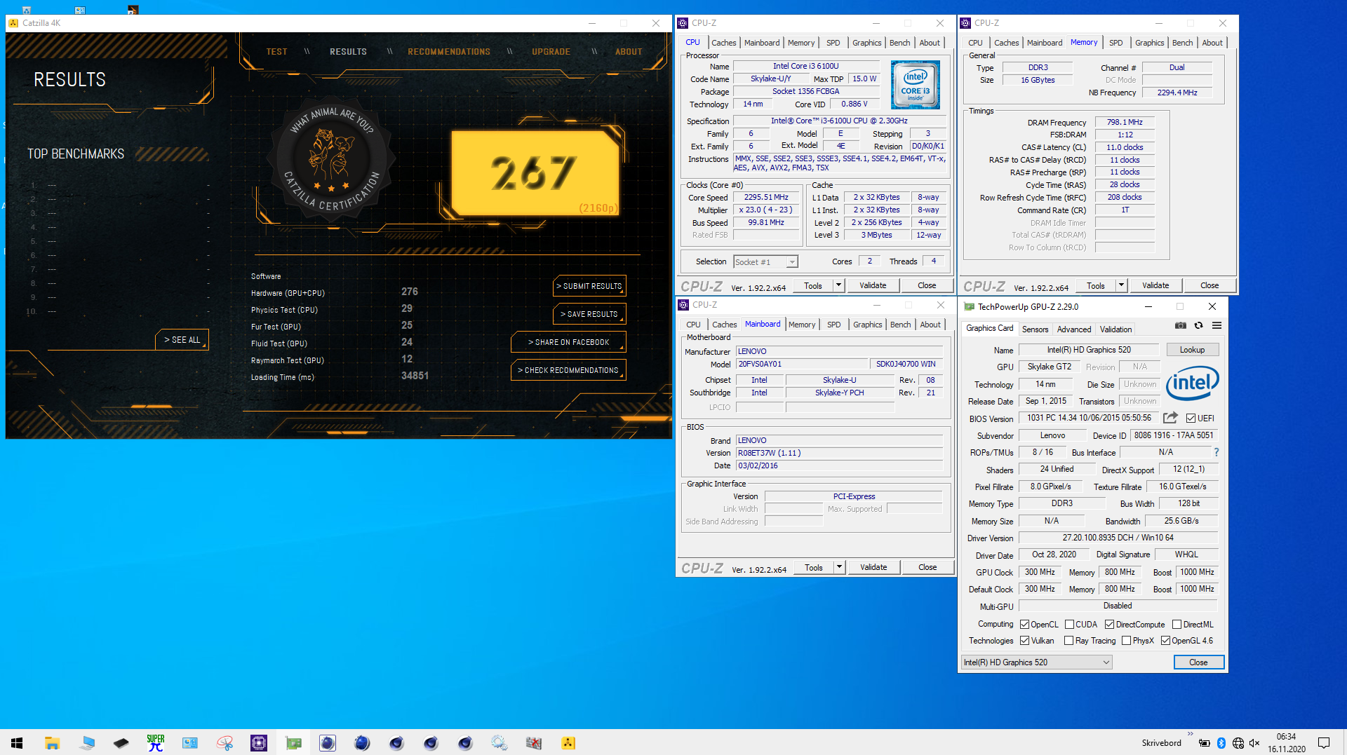Screen dimensions: 1347x755
Task: Toggle the OpenCL checkbox
Action: pyautogui.click(x=1024, y=625)
